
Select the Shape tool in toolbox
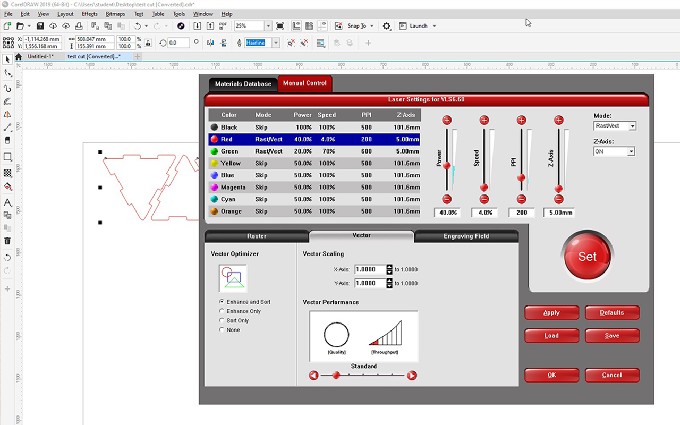7,73
